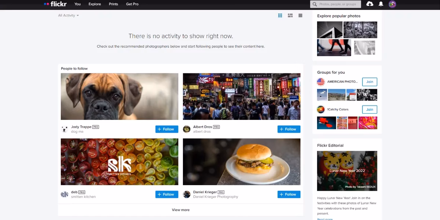Click View more recommendations

[180, 210]
